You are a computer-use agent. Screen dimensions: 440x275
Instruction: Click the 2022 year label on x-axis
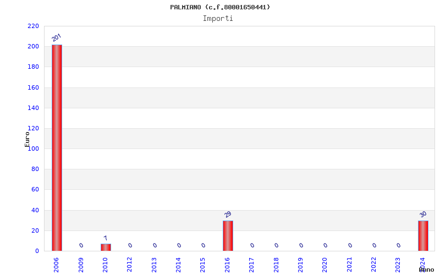tap(374, 265)
